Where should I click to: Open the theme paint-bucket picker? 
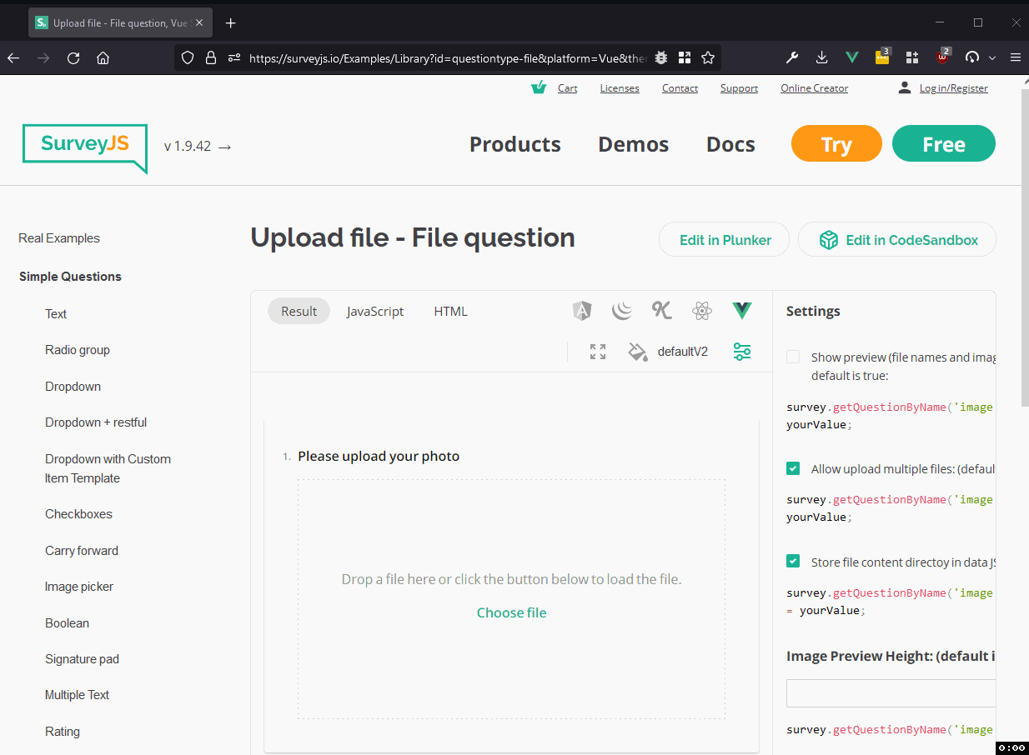tap(637, 352)
